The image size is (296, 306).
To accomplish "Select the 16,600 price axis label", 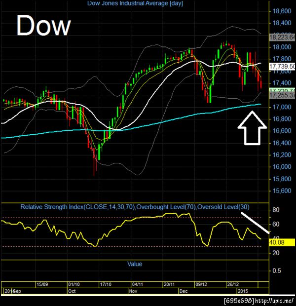I will click(282, 131).
